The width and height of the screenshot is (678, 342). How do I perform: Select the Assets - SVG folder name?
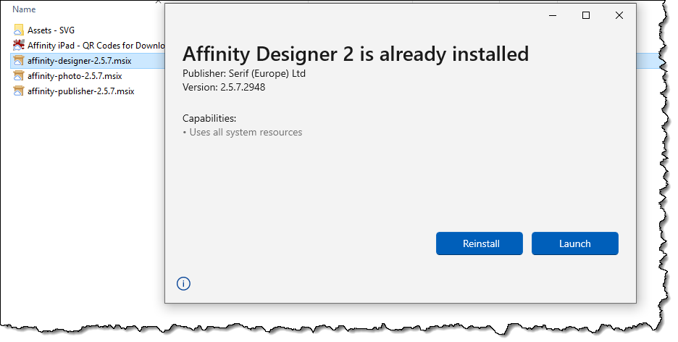point(51,30)
